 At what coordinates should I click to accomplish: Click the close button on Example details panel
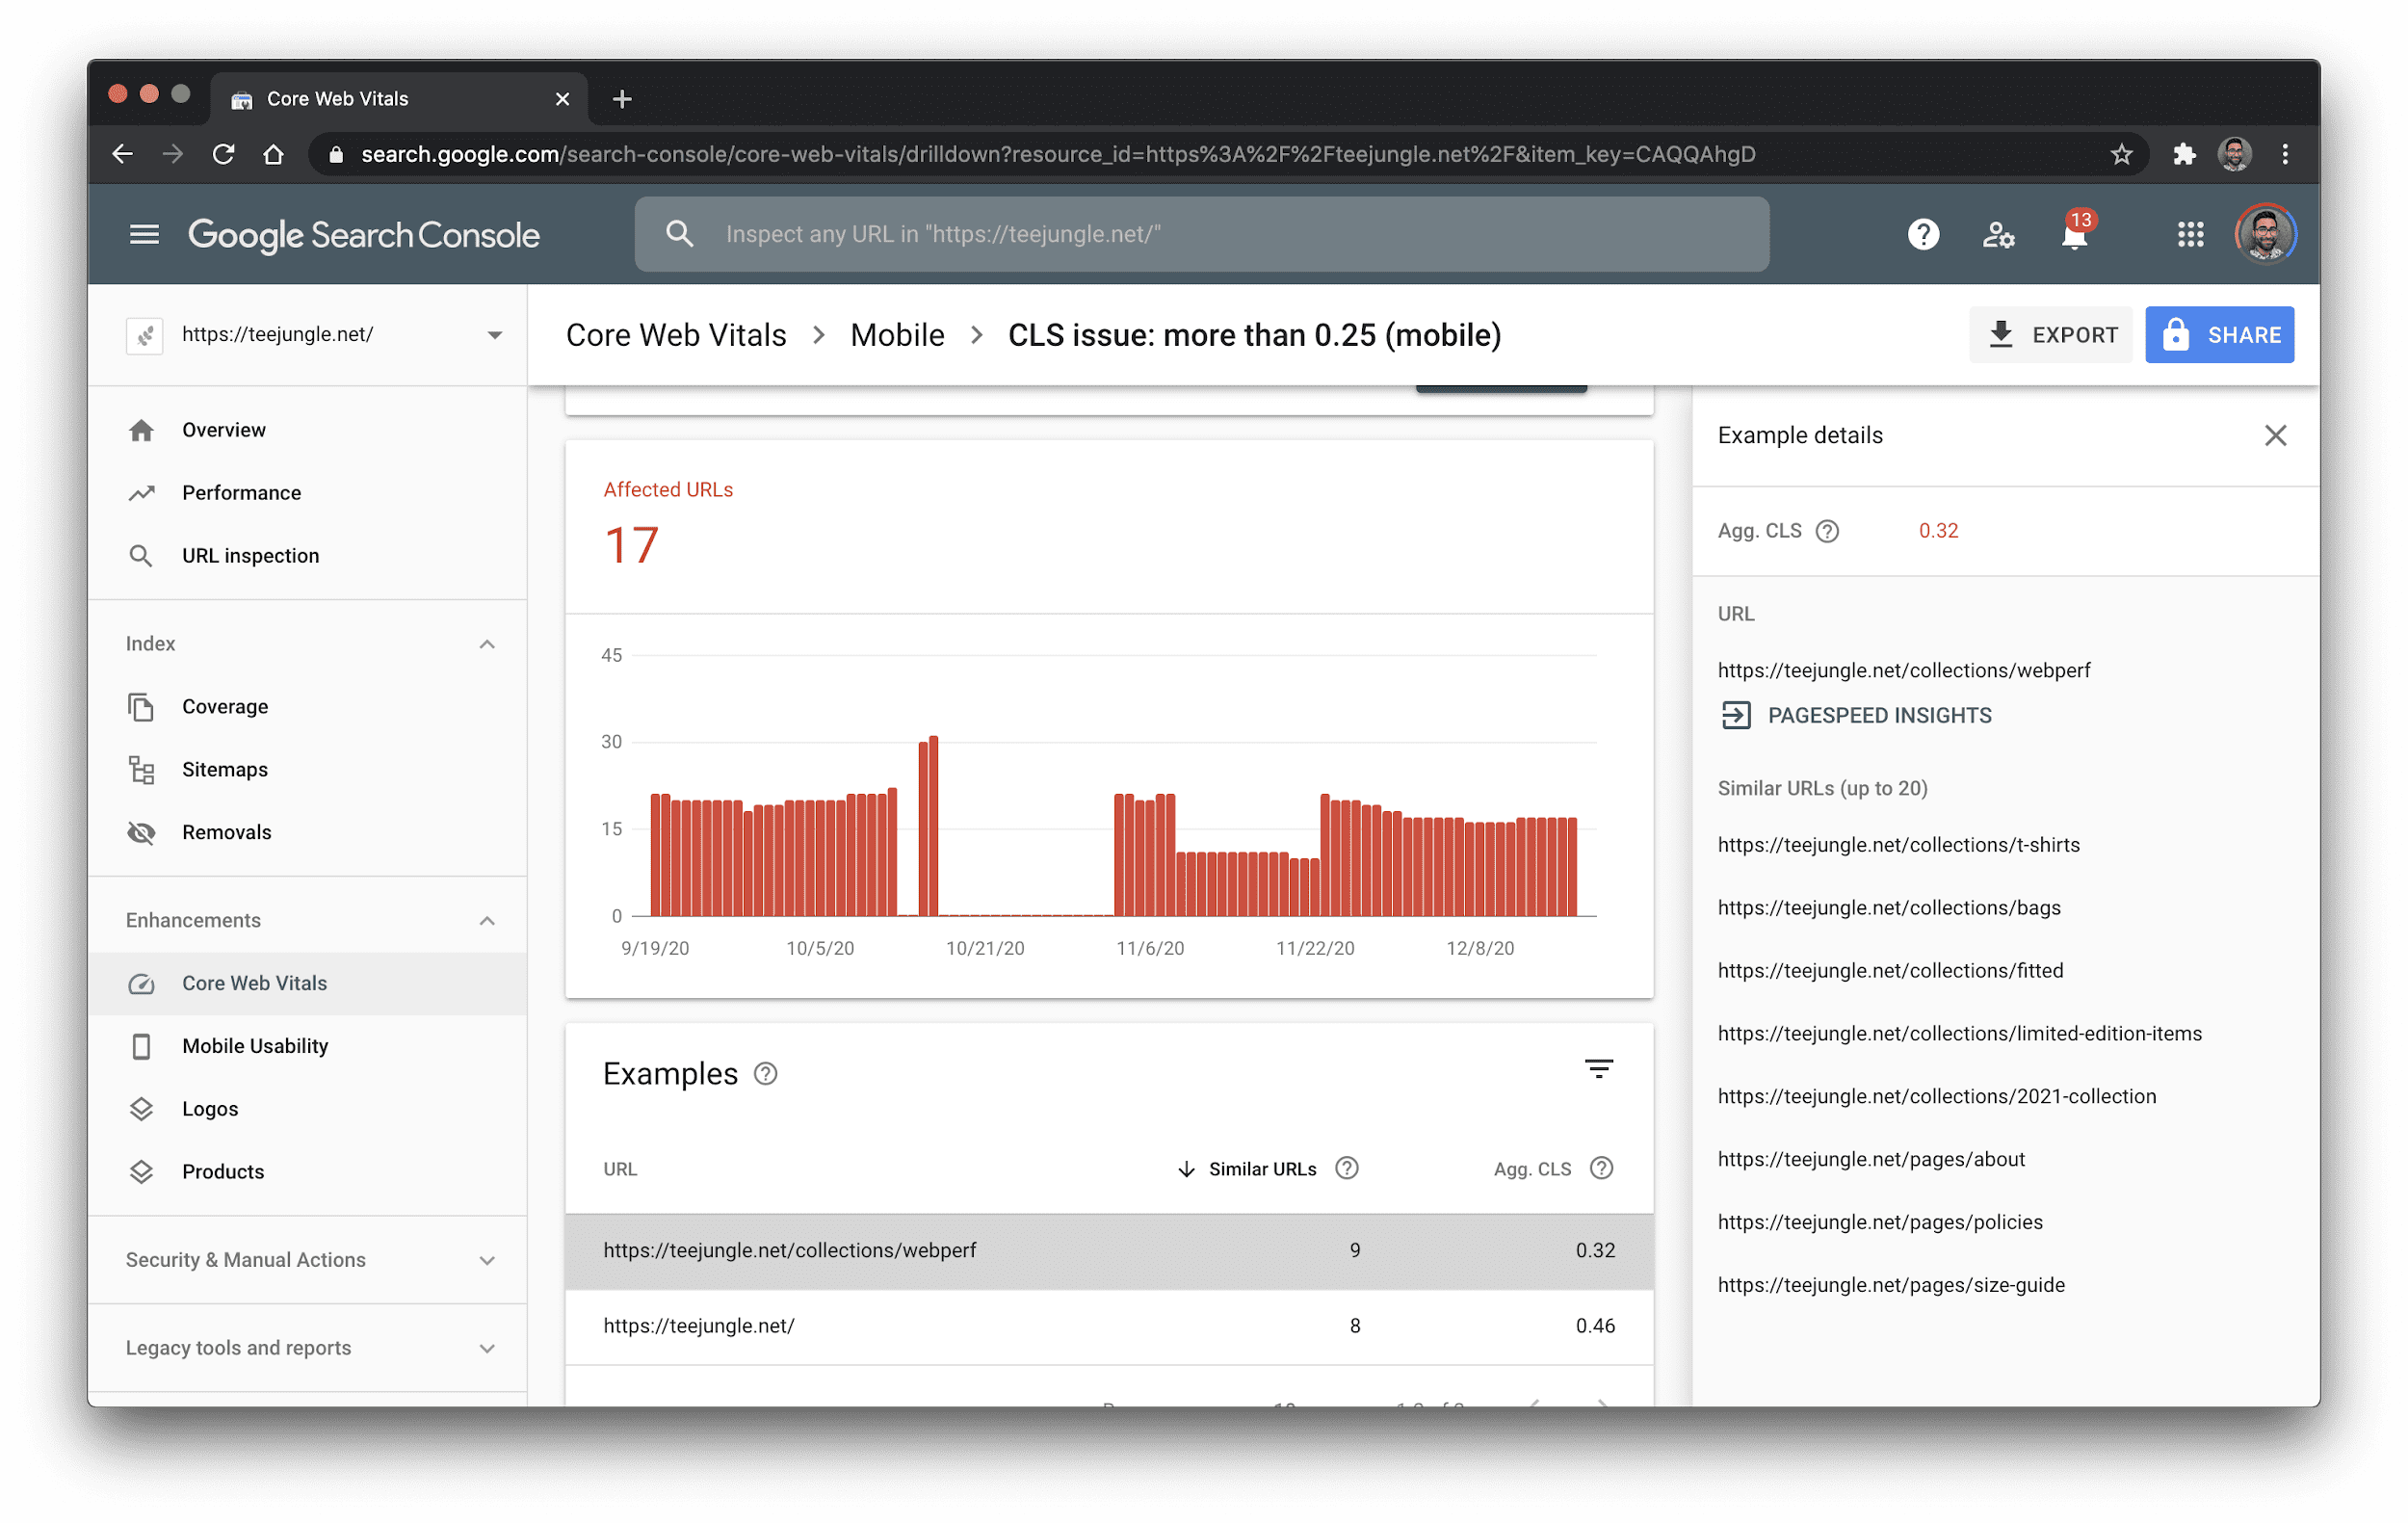pos(2275,437)
